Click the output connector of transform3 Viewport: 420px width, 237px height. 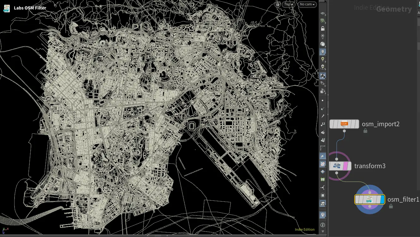tap(337, 173)
